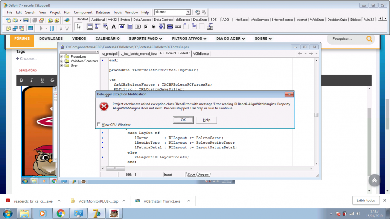Click the FÓRUNS link on forum page
This screenshot has height=219, width=390.
click(x=22, y=39)
